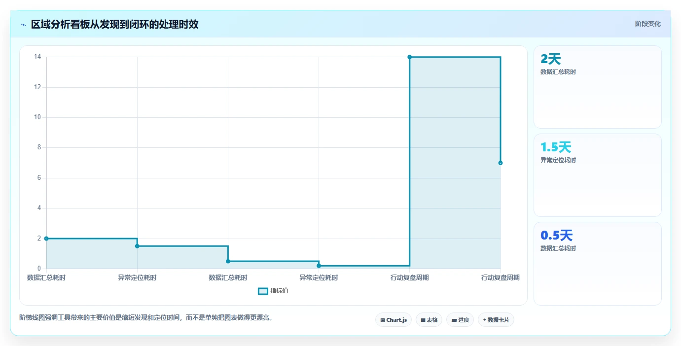681x346 pixels.
Task: Click the footer note starting 阶梯线图强调
Action: [x=146, y=318]
